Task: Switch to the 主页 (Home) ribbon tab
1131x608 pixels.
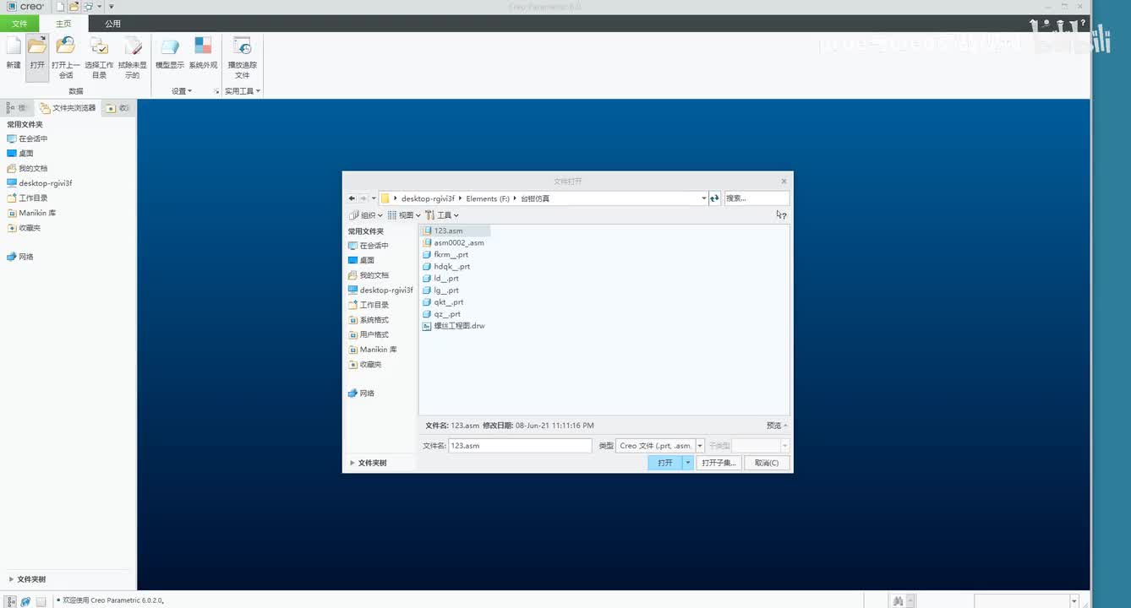Action: click(x=63, y=24)
